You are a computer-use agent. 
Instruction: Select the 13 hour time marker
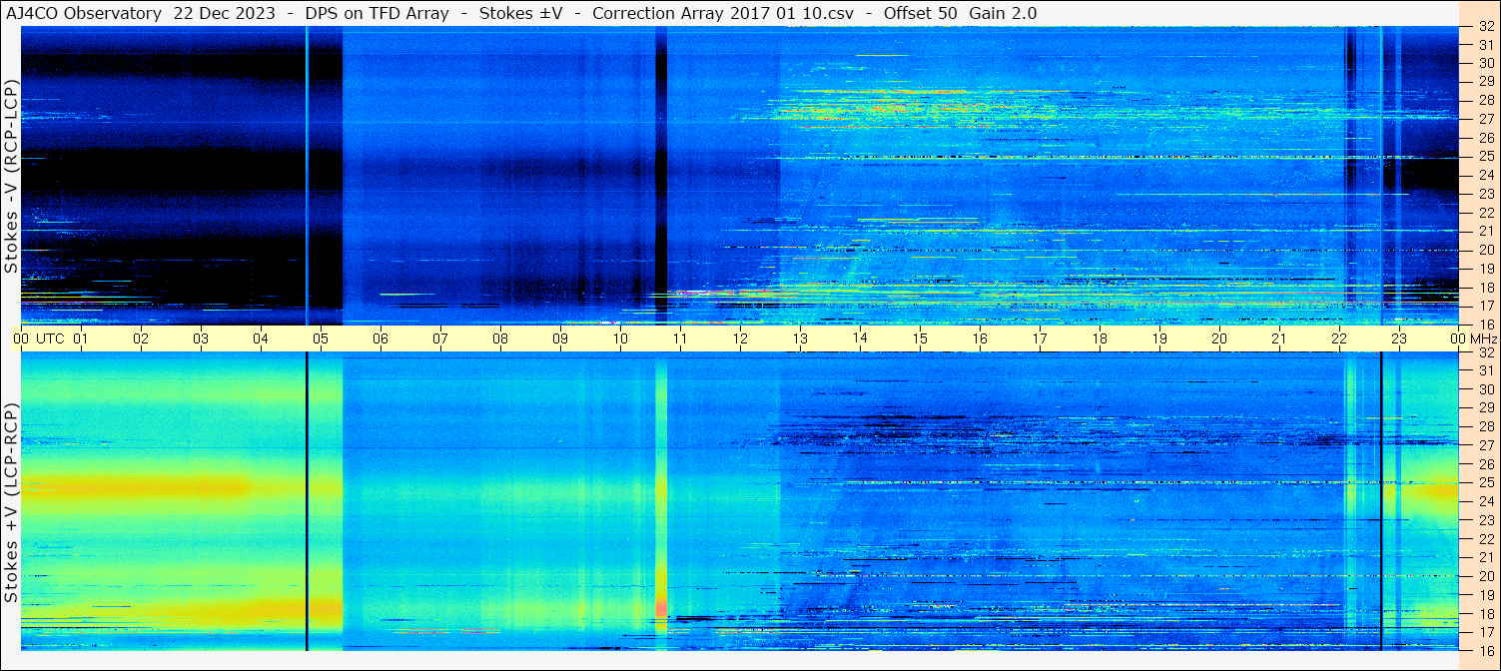tap(800, 338)
